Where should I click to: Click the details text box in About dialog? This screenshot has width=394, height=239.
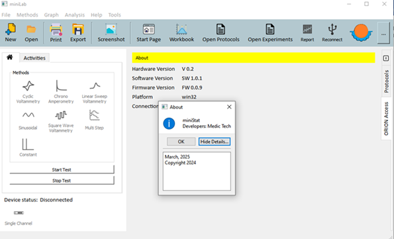point(197,171)
